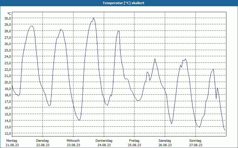
Task: Click the °C unit label above the axis
Action: (x=9, y=14)
